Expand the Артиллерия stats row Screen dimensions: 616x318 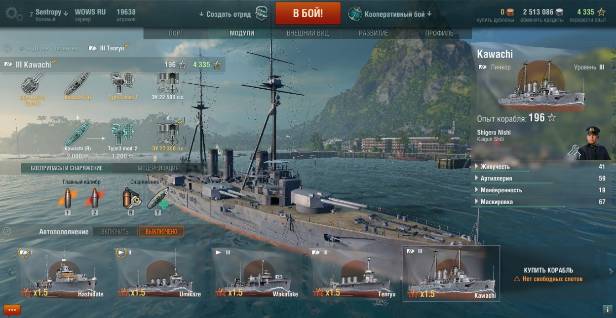click(x=541, y=178)
